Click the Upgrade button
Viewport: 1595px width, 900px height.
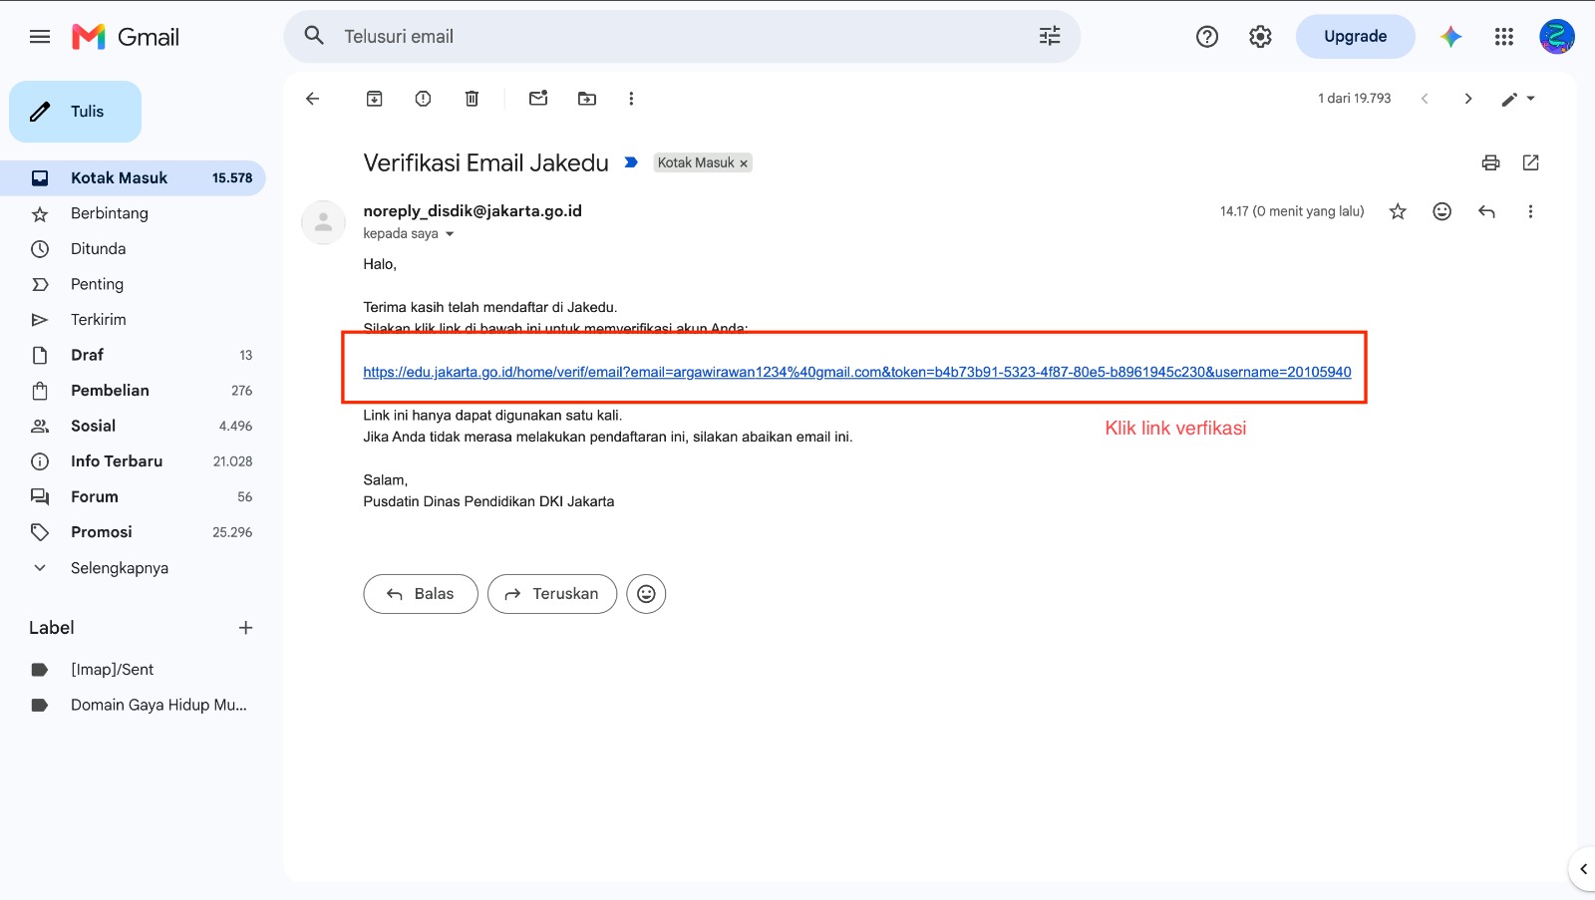[1355, 37]
